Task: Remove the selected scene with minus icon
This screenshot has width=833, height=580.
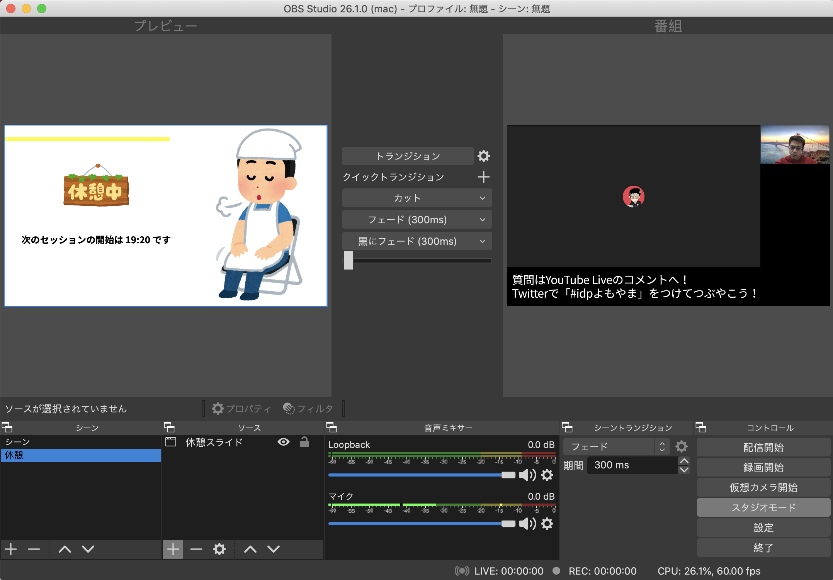Action: [34, 549]
